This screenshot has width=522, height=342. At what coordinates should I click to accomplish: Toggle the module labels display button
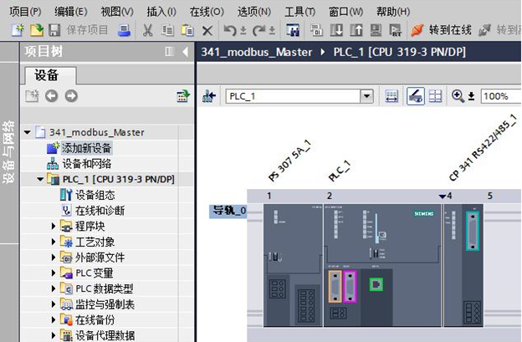tap(415, 96)
